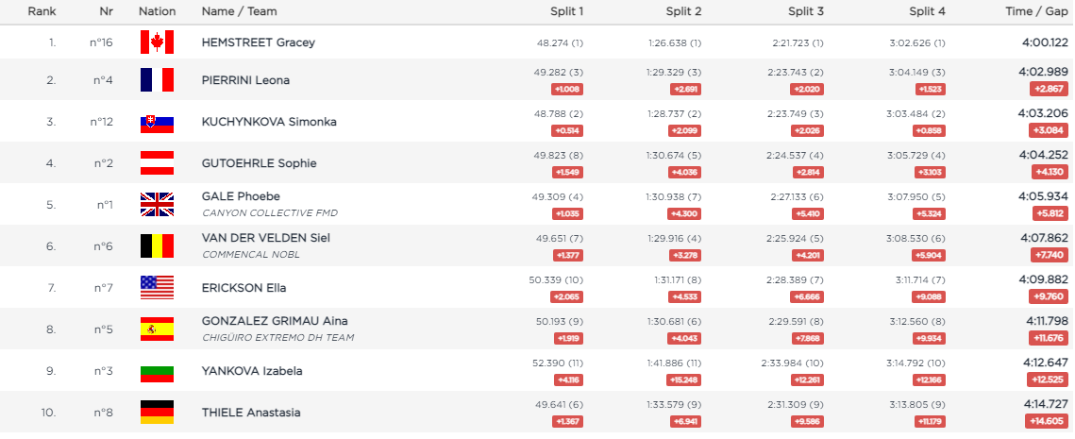Click the Slovakia flag icon
This screenshot has width=1075, height=439.
coord(157,122)
